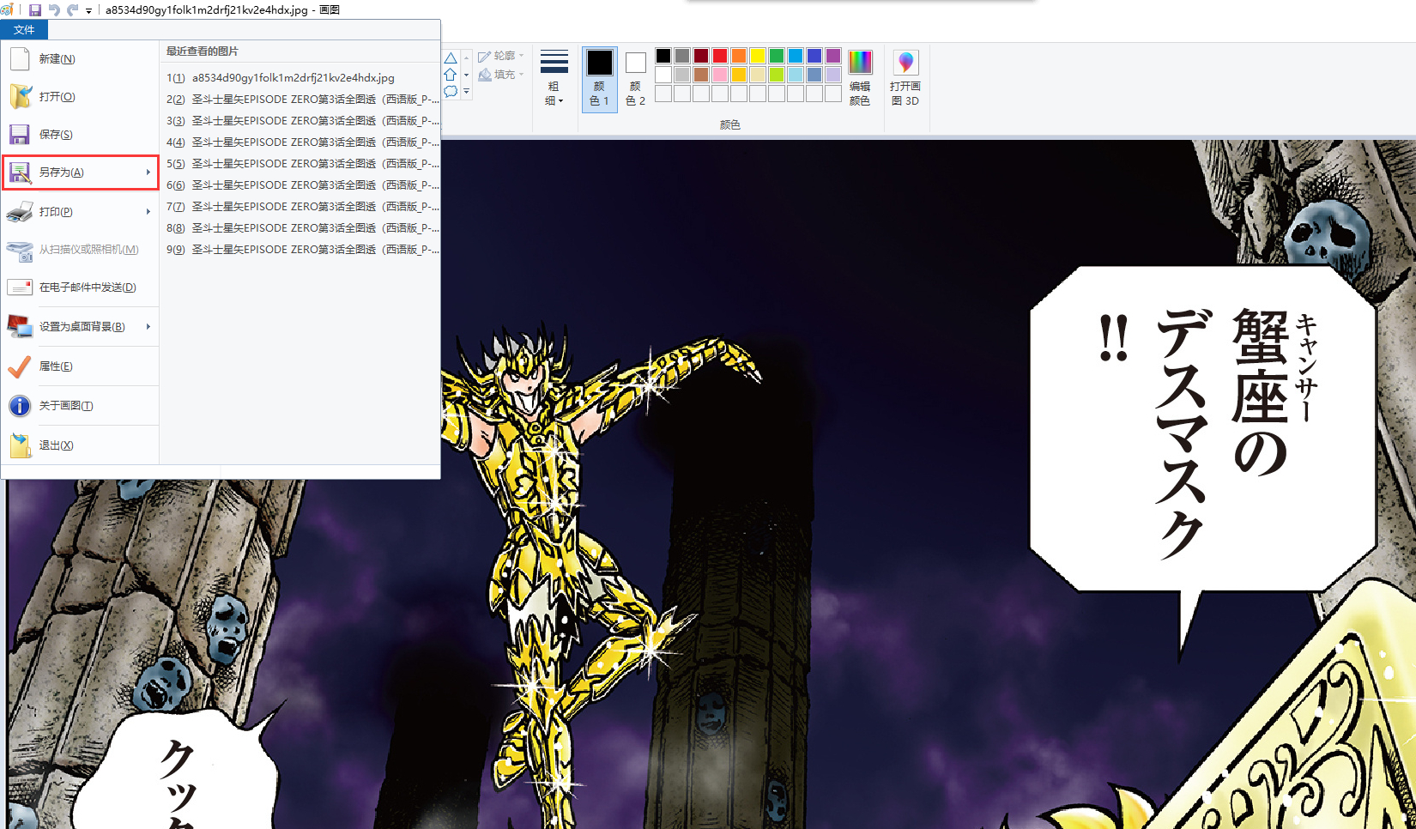1416x829 pixels.
Task: Open the Customize Quick Access Toolbar dropdown
Action: (x=88, y=11)
